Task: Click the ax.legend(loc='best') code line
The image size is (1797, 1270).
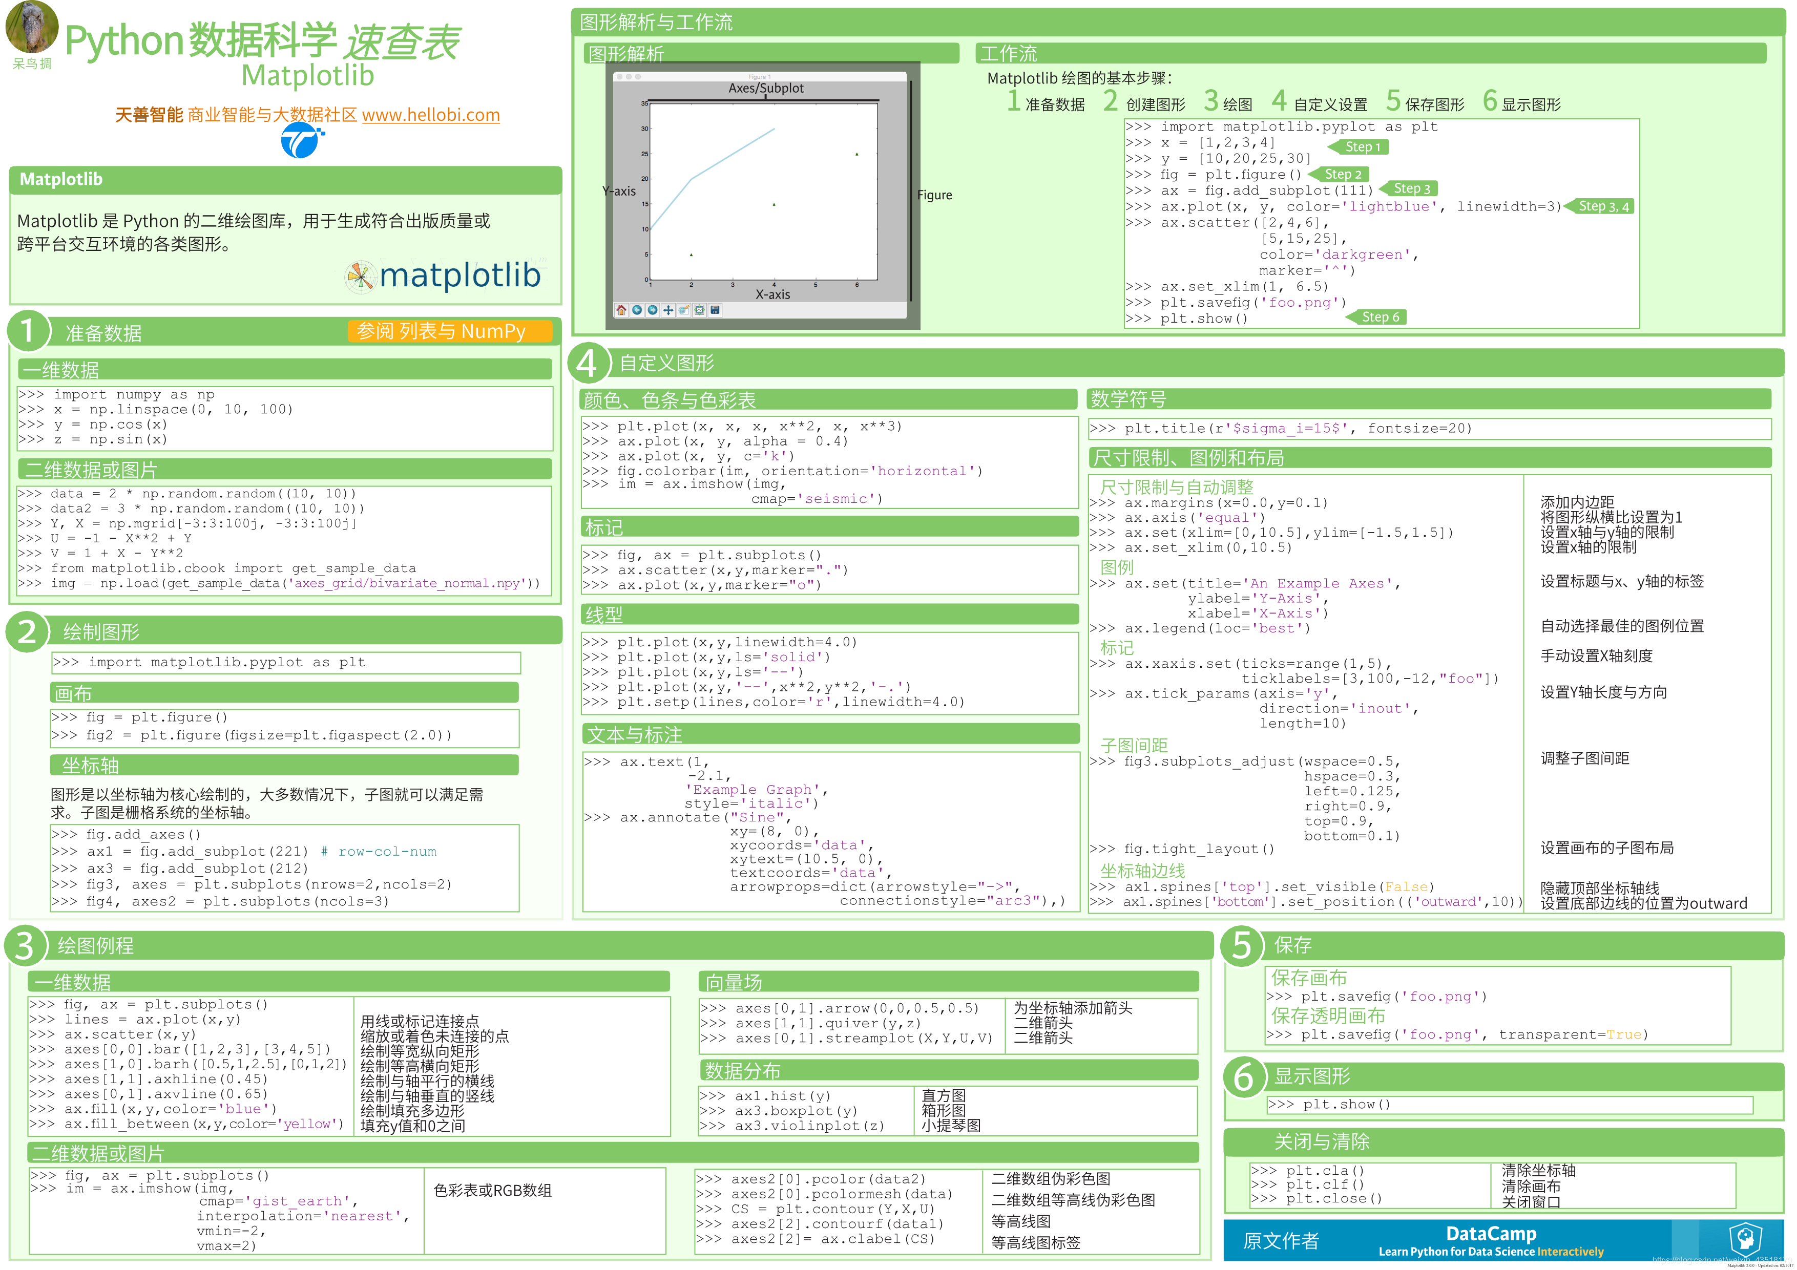Action: tap(1200, 628)
